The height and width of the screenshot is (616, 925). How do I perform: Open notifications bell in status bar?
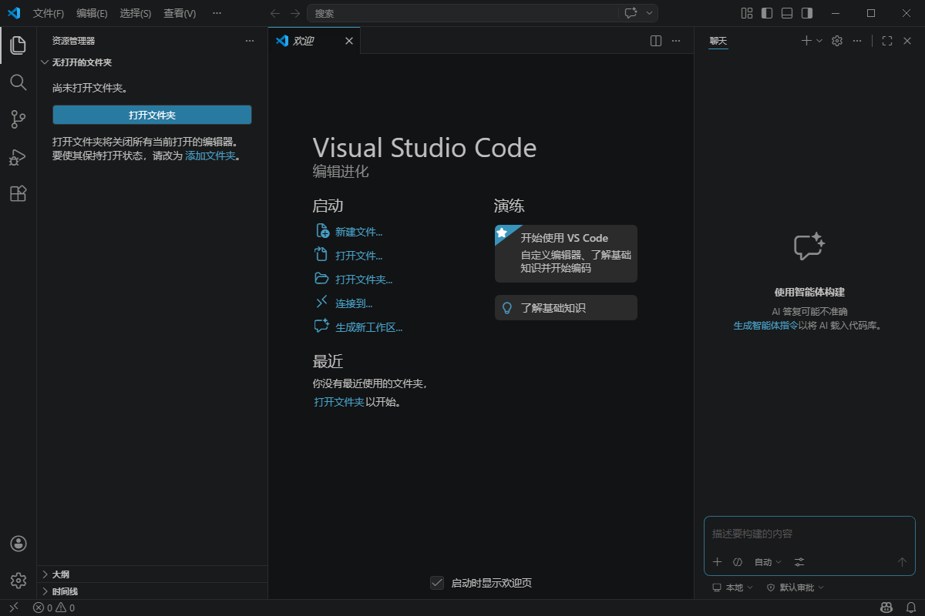910,608
